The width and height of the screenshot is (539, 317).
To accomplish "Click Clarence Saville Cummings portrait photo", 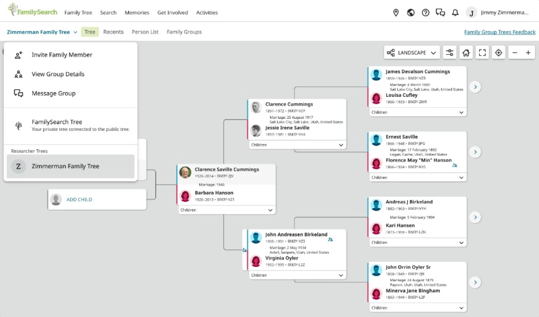I will coord(185,172).
